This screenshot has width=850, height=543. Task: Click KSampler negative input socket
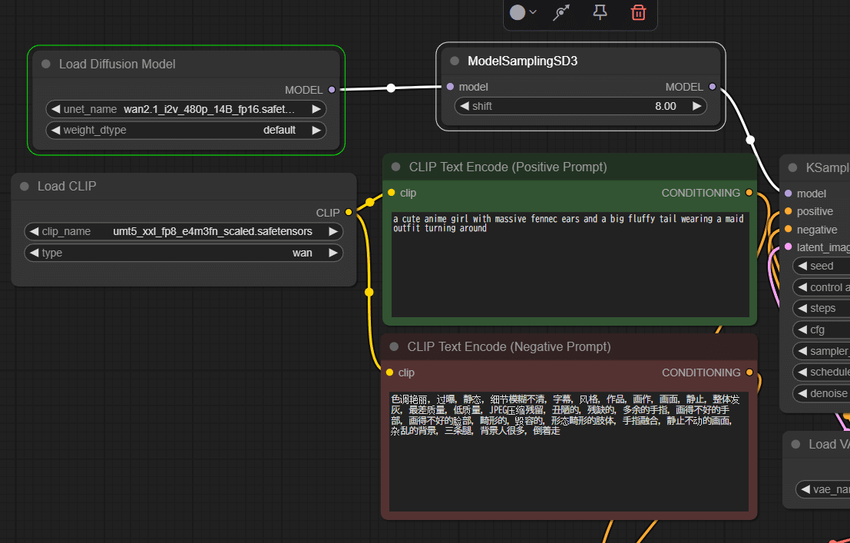click(789, 229)
